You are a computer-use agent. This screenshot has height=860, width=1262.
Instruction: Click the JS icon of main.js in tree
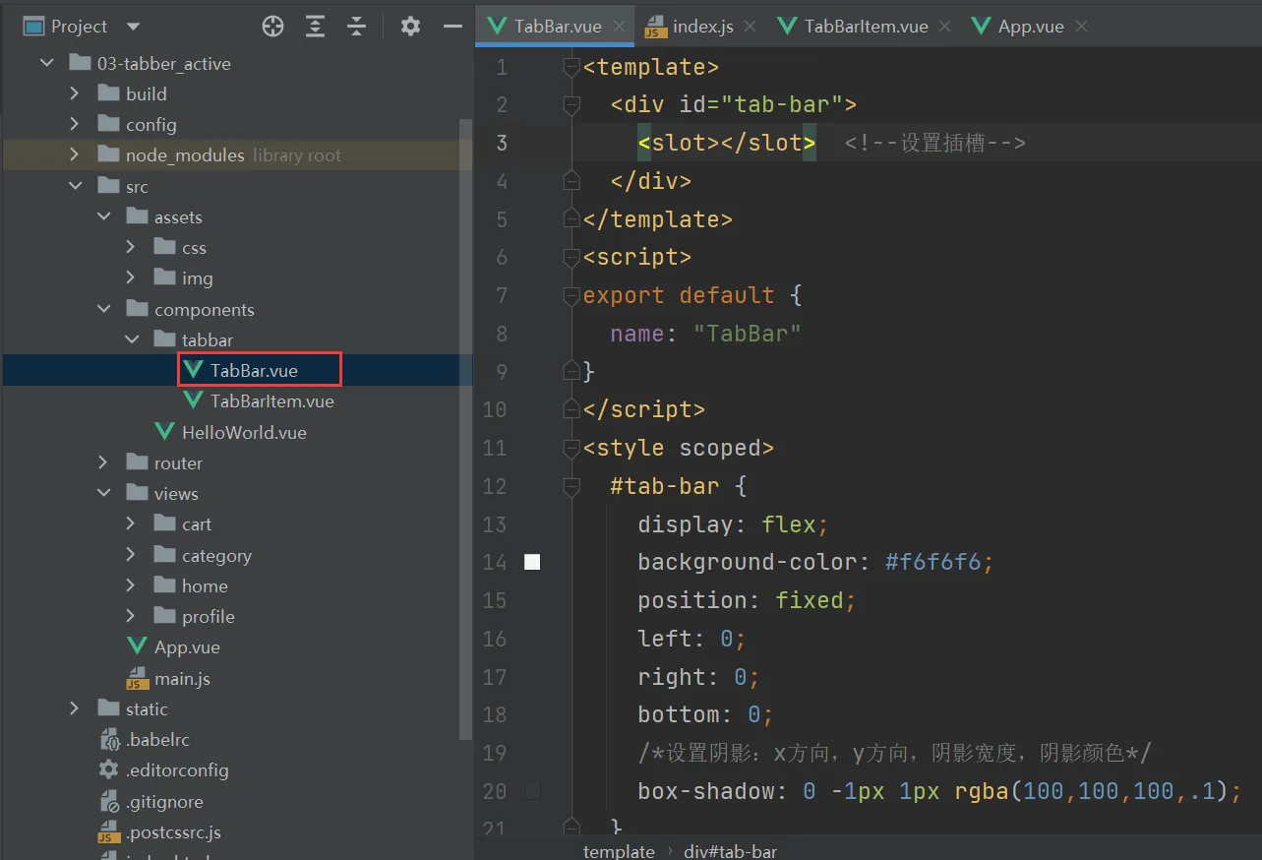click(x=137, y=678)
